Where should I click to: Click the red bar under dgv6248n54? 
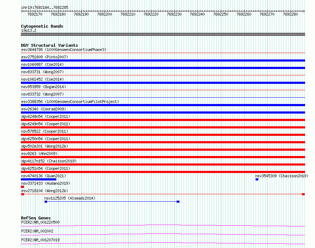(x=163, y=120)
